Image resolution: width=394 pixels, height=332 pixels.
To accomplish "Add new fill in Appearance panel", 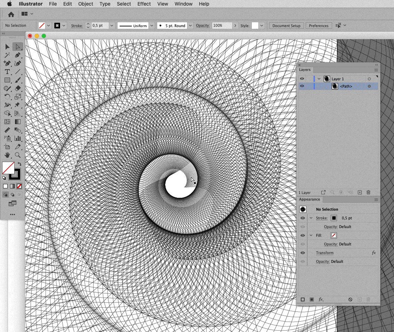I will (312, 299).
